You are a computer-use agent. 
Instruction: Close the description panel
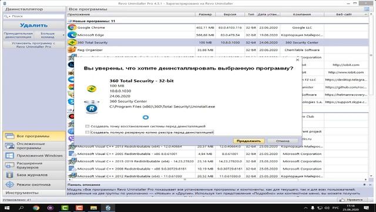tap(370, 184)
